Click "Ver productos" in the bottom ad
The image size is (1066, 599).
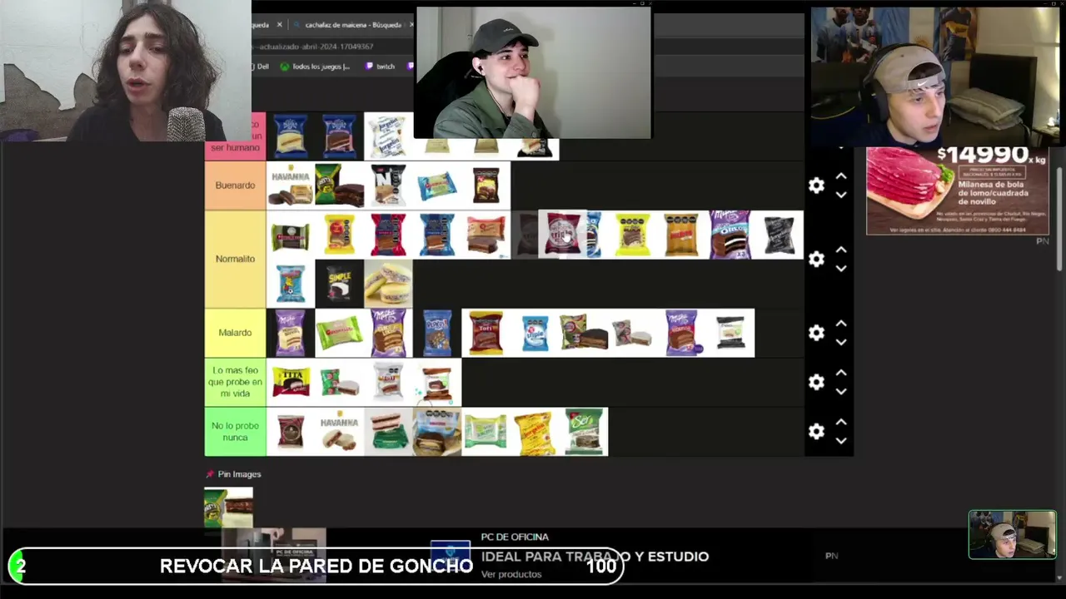pyautogui.click(x=511, y=574)
